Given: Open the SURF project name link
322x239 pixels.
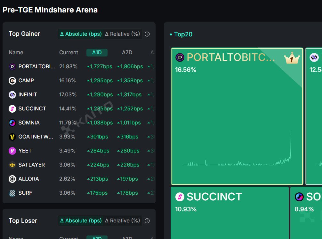Looking at the screenshot, I should (x=25, y=193).
